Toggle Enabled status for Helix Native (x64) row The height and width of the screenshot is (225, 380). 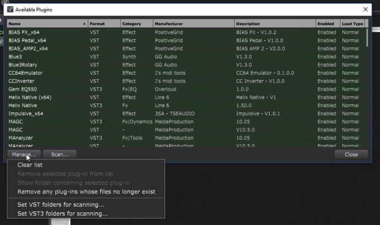[x=327, y=97]
